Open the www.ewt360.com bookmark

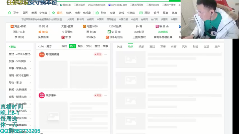click(x=96, y=5)
